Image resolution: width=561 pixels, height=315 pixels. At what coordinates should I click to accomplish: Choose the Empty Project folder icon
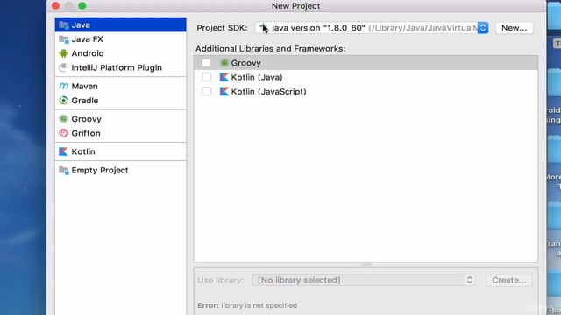[64, 170]
